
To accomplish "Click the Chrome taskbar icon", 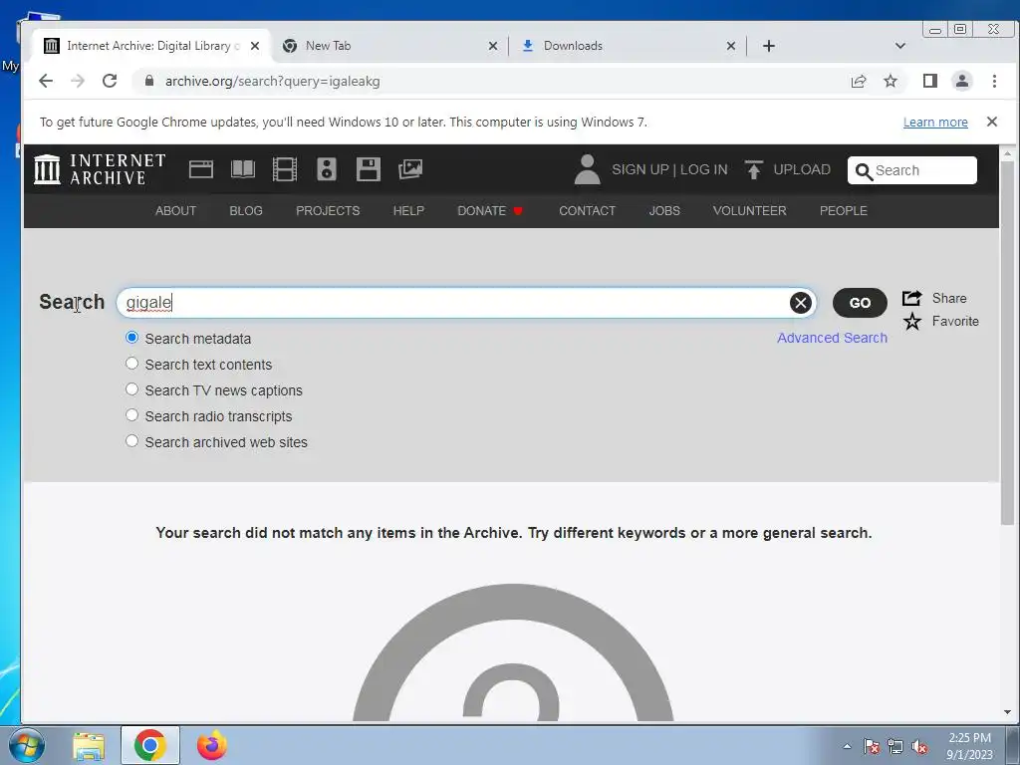I will [149, 745].
